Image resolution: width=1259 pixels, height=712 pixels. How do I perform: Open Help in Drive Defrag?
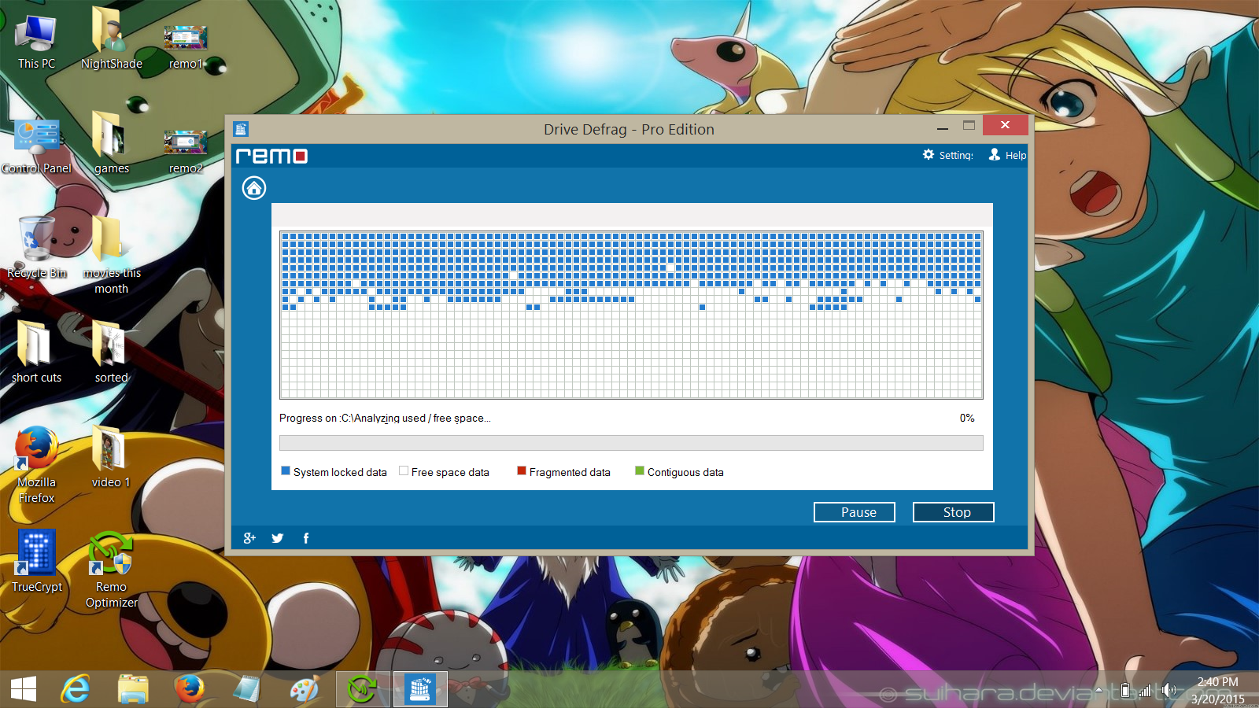click(1007, 155)
